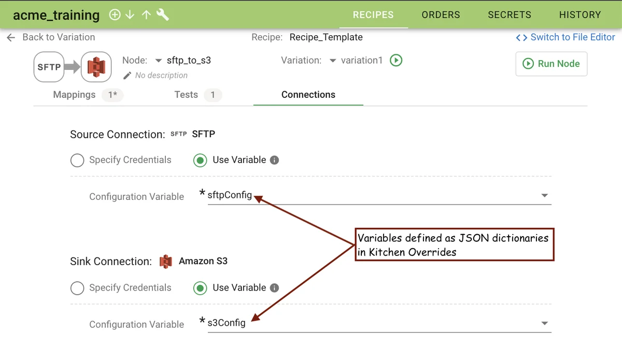622x362 pixels.
Task: Open the s3Config configuration variable dropdown
Action: pyautogui.click(x=544, y=324)
